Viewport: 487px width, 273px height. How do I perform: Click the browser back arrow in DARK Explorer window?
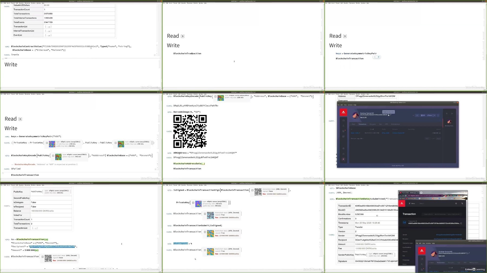(x=400, y=196)
